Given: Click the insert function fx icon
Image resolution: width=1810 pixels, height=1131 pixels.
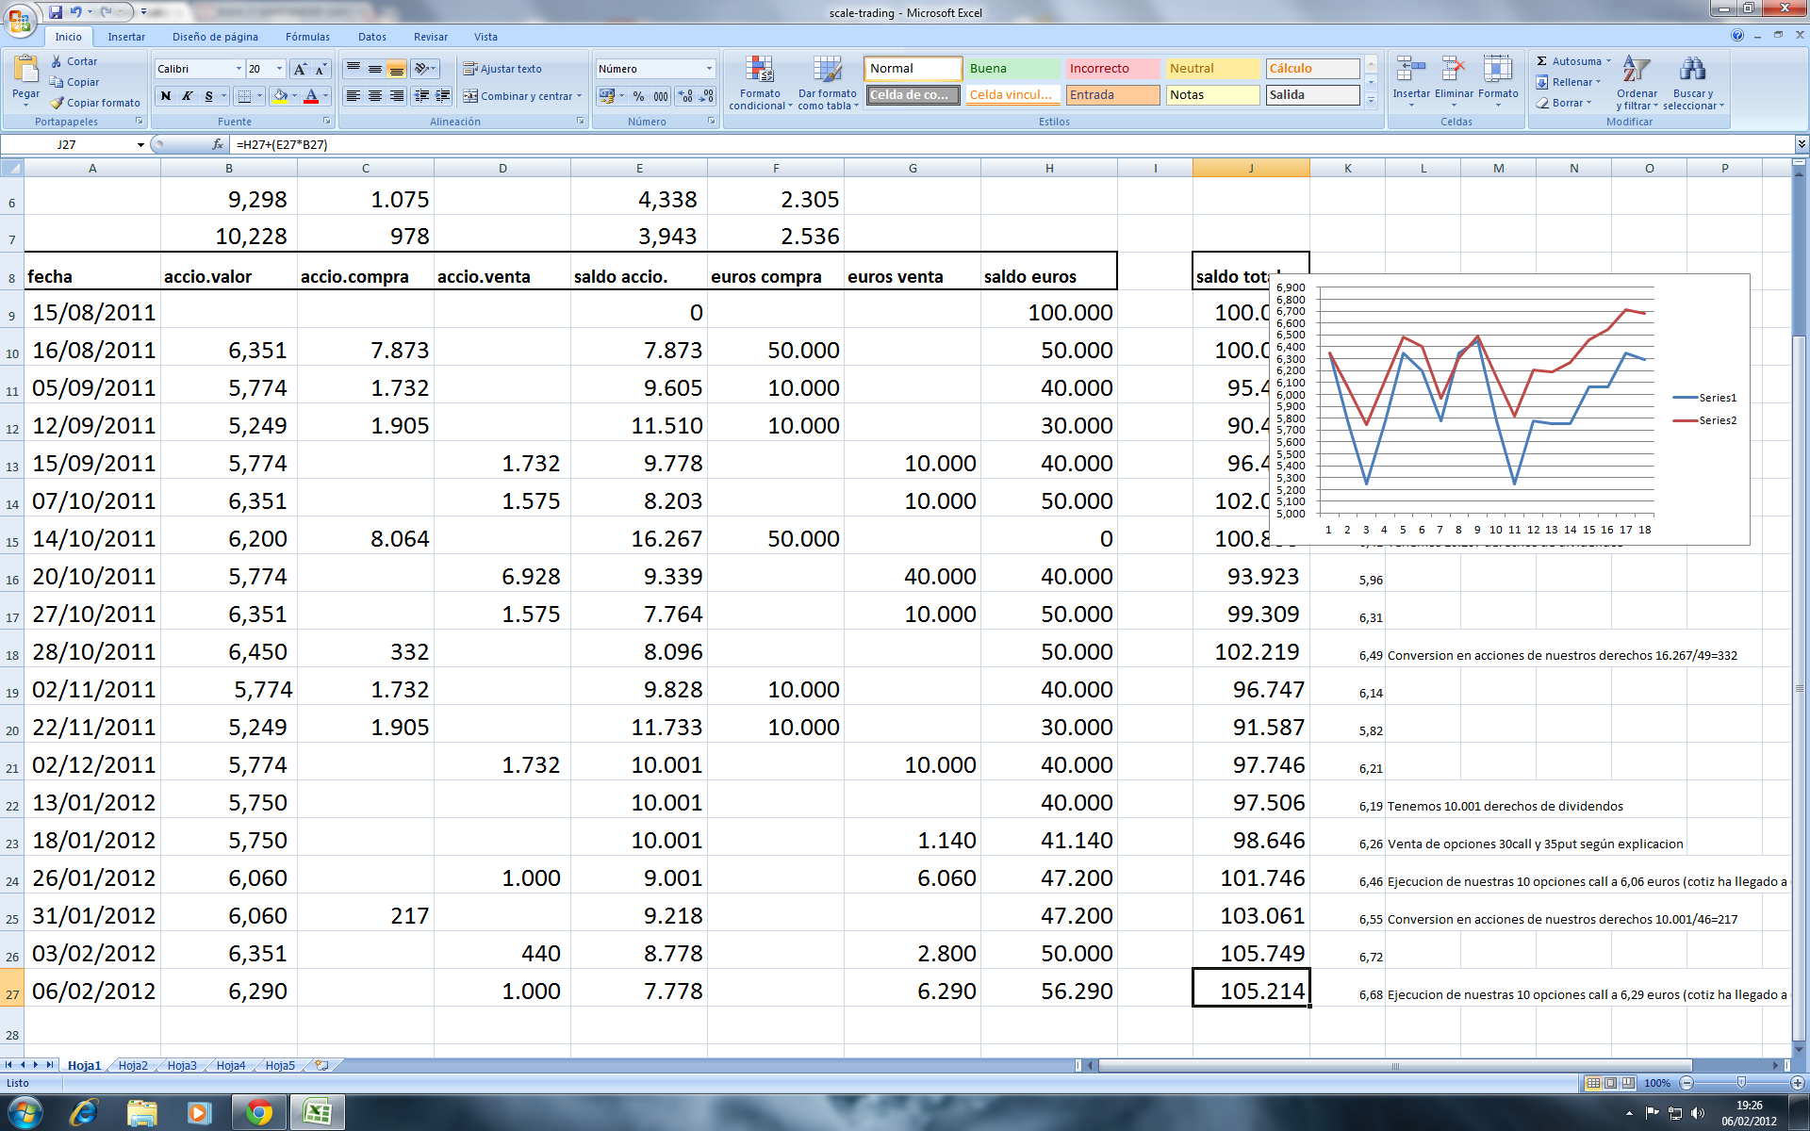Looking at the screenshot, I should coord(218,144).
